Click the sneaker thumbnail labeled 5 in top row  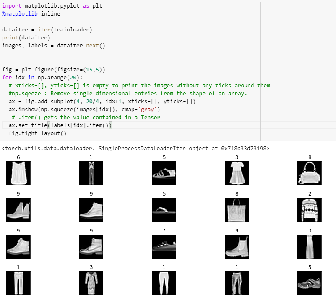pos(164,173)
